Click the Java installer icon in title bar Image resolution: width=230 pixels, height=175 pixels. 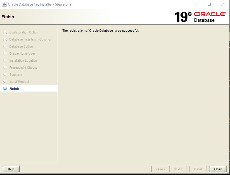(4, 4)
